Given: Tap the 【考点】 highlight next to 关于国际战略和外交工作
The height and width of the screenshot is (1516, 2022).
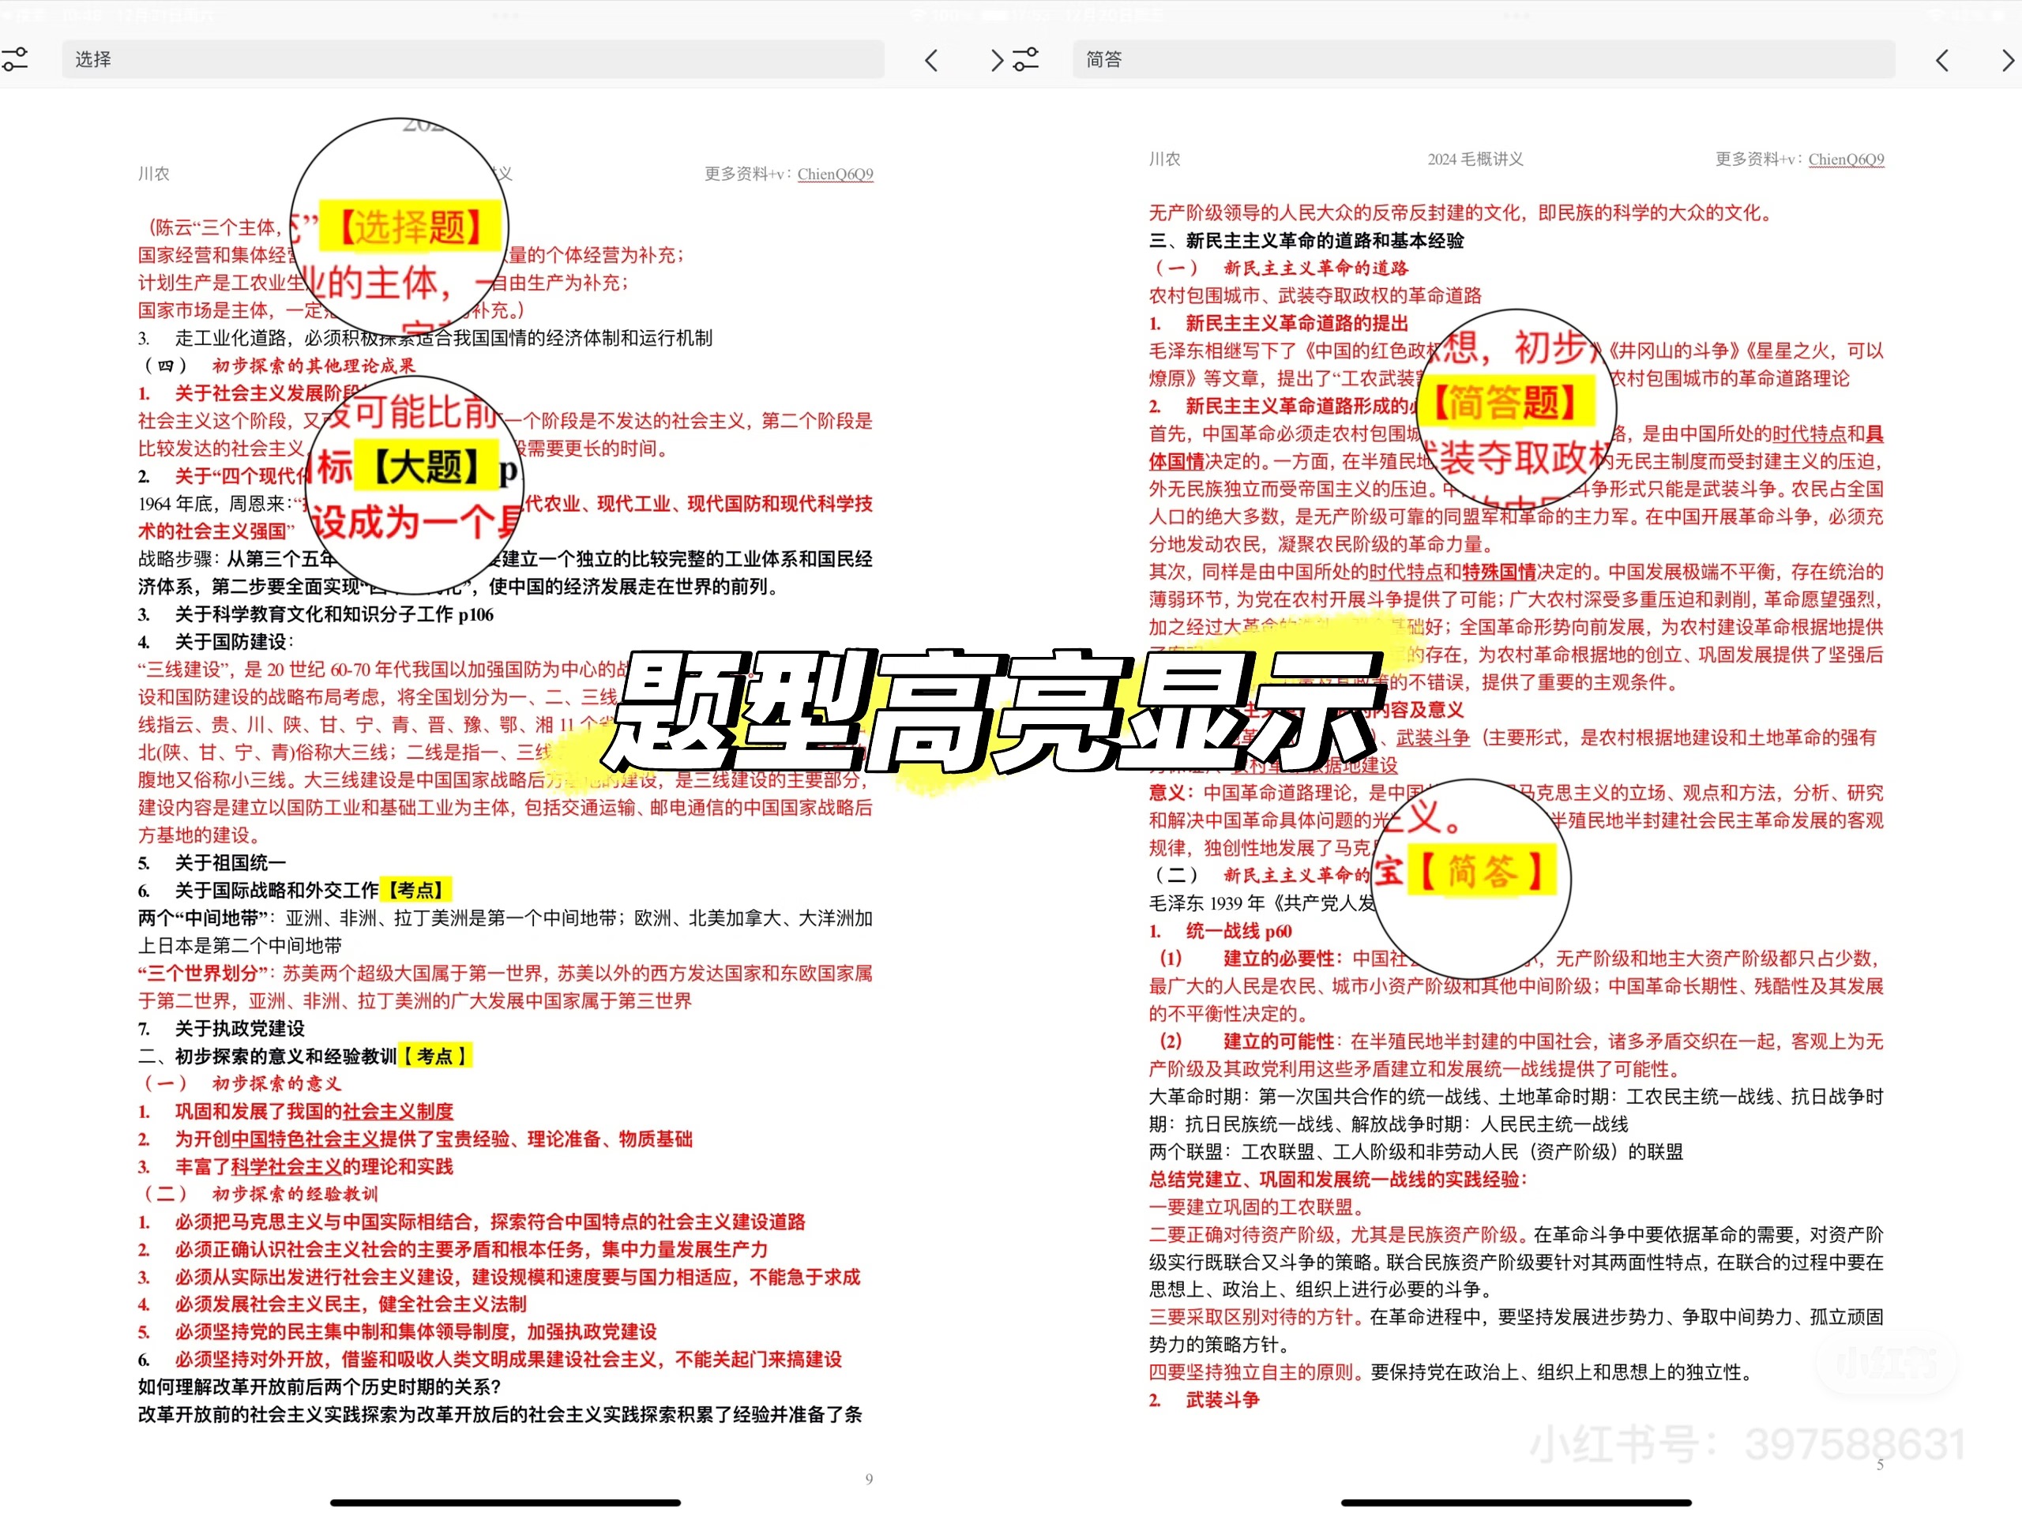Looking at the screenshot, I should coord(417,888).
